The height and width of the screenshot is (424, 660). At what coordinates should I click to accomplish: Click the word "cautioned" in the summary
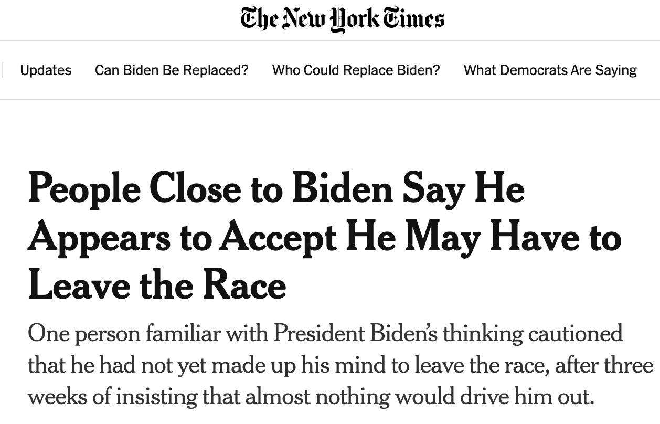tap(575, 333)
